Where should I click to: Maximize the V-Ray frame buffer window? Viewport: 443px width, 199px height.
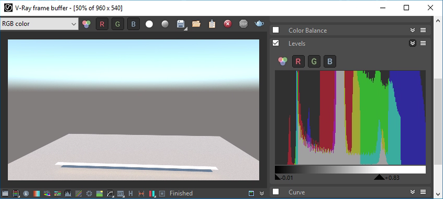click(406, 8)
